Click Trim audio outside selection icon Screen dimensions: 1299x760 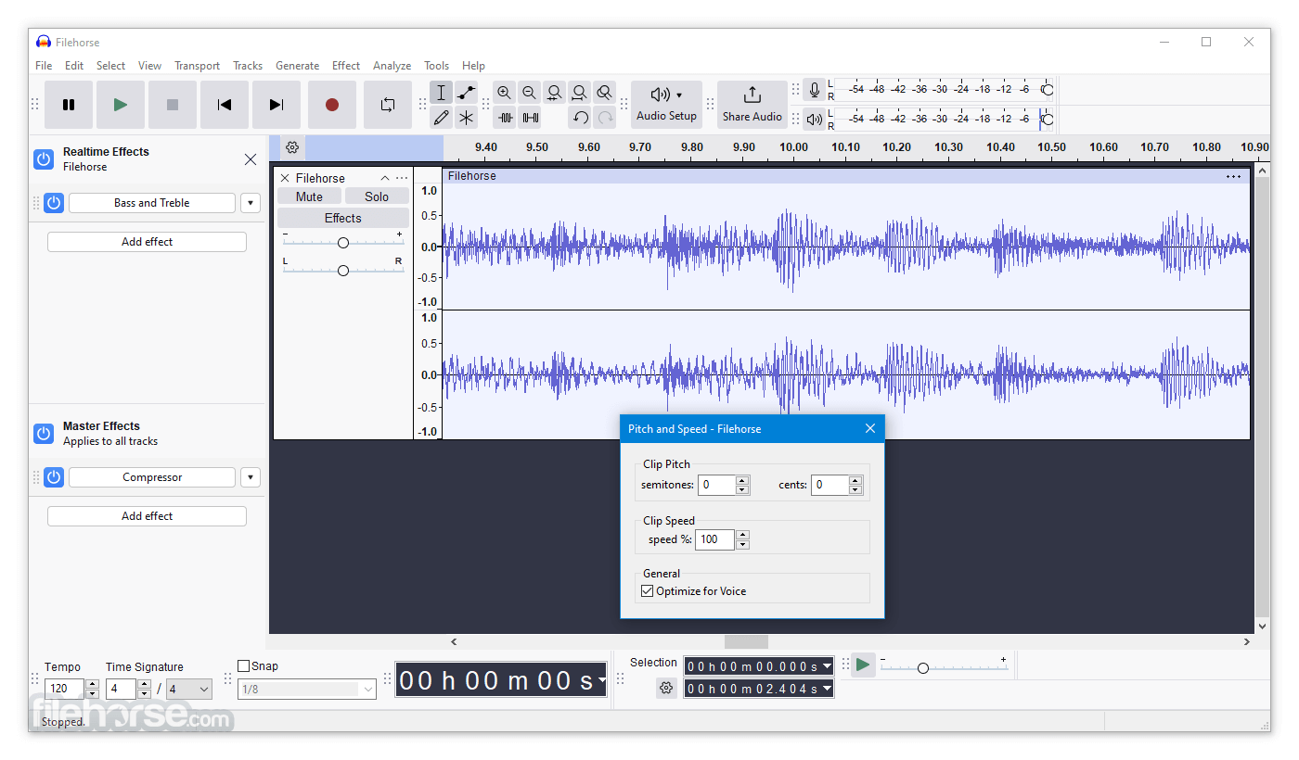point(505,118)
